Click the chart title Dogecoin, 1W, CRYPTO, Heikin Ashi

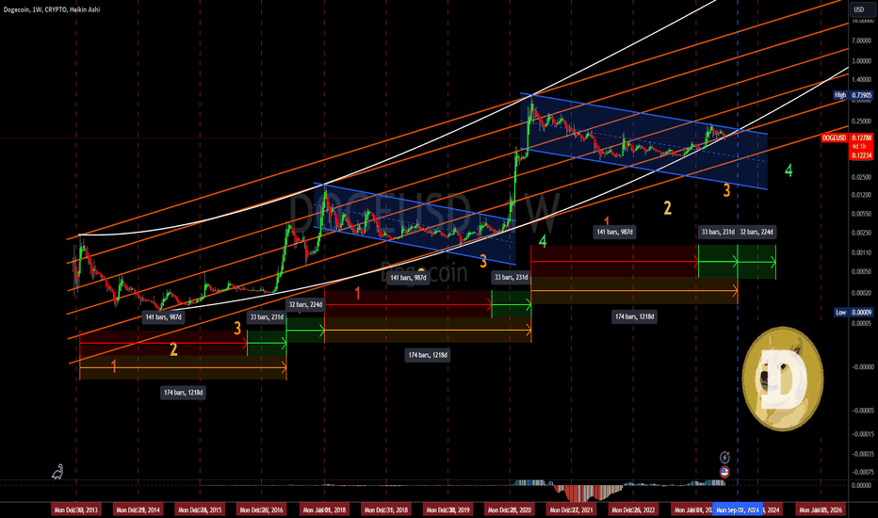pyautogui.click(x=52, y=9)
